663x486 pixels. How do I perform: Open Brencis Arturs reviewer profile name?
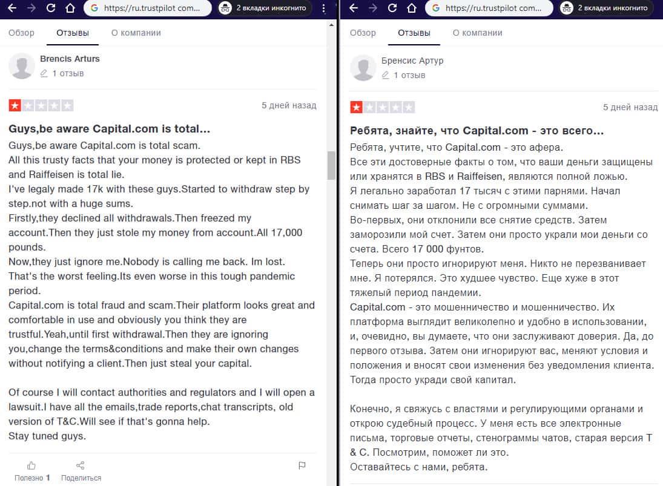pyautogui.click(x=70, y=59)
